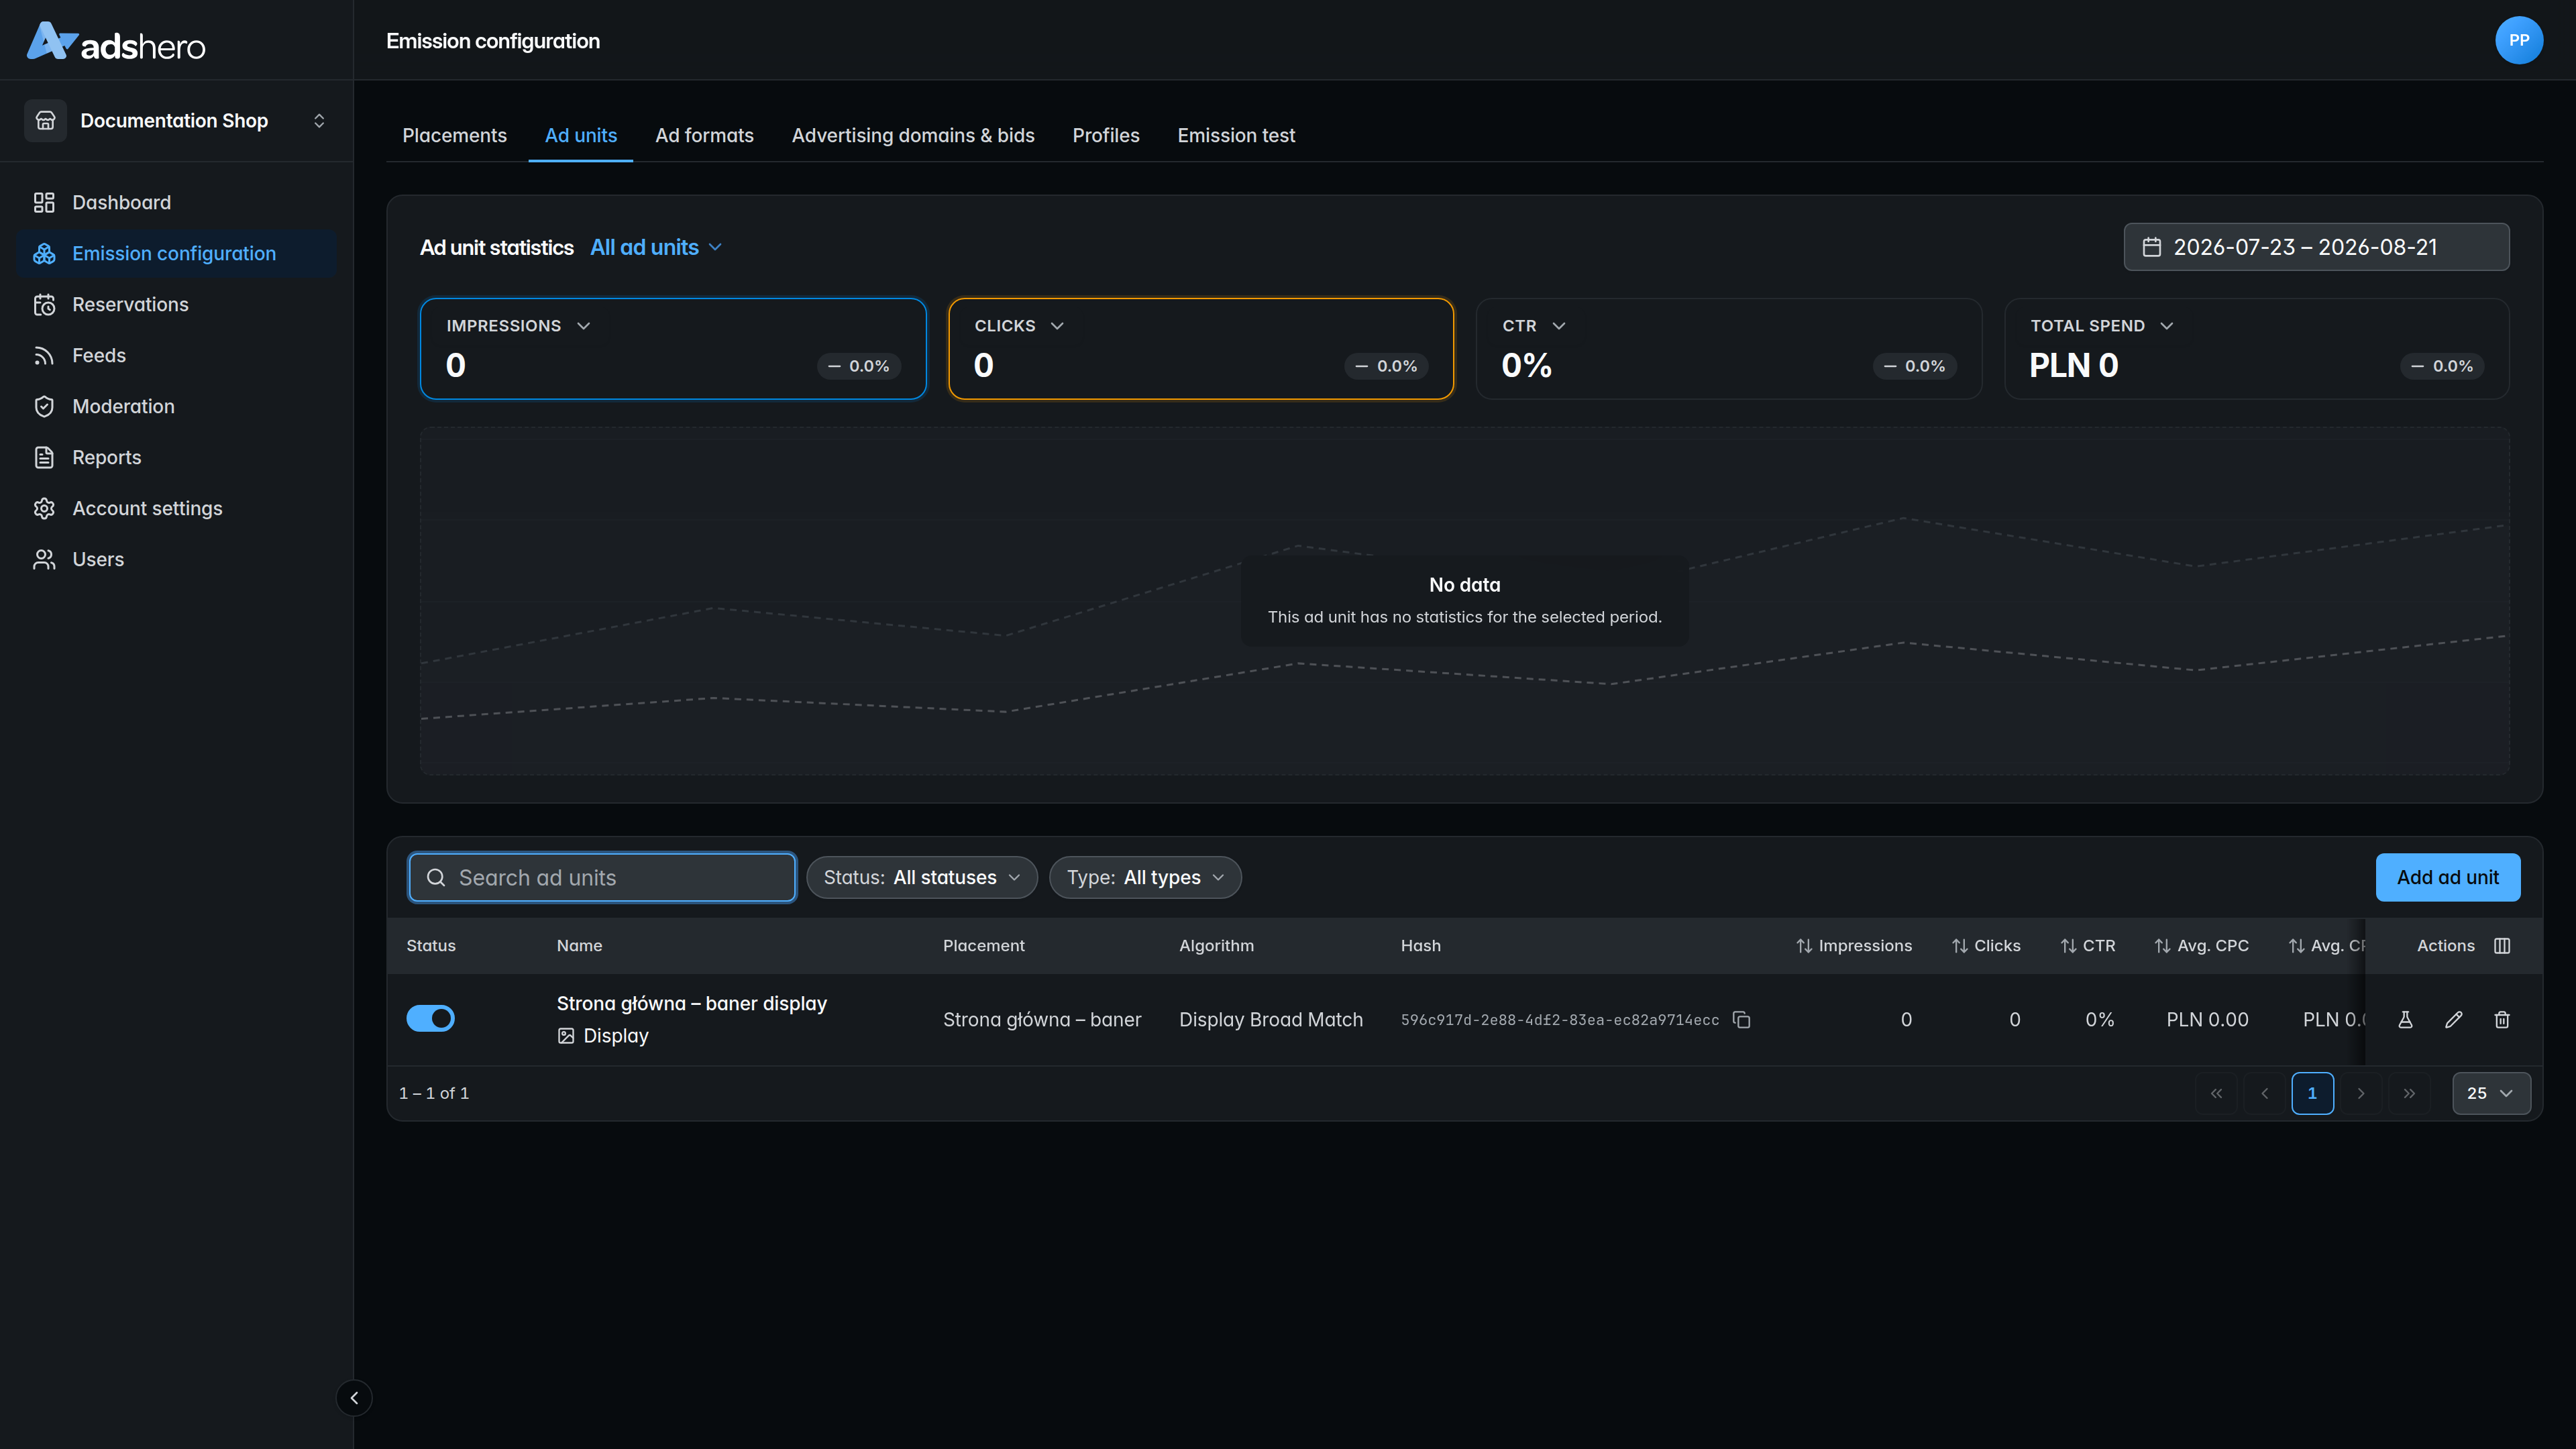The height and width of the screenshot is (1449, 2576).
Task: Collapse the sidebar with arrow button
Action: (354, 1398)
